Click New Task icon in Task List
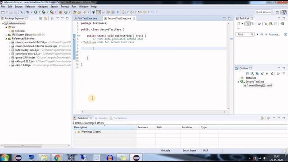The image size is (288, 162). (238, 24)
